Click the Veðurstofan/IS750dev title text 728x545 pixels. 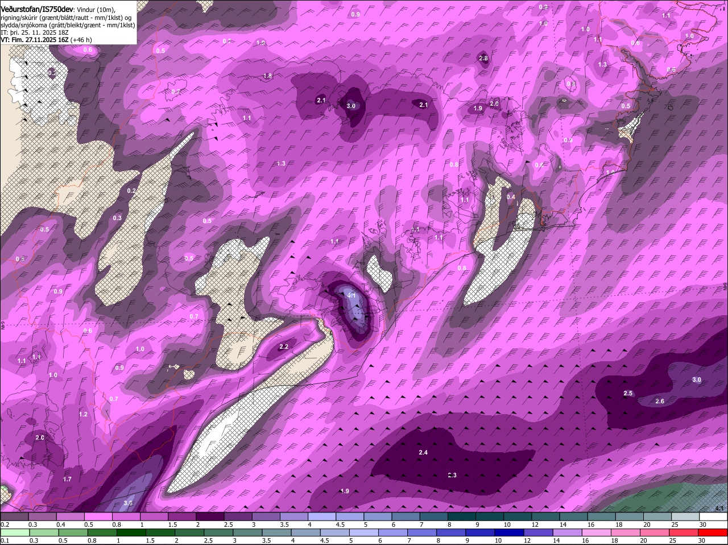[x=36, y=9]
